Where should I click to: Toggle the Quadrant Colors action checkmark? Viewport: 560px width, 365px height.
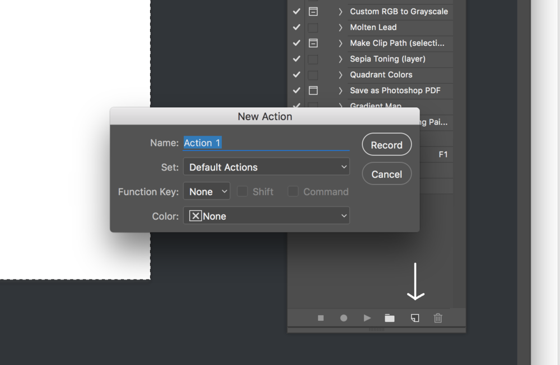click(x=297, y=75)
